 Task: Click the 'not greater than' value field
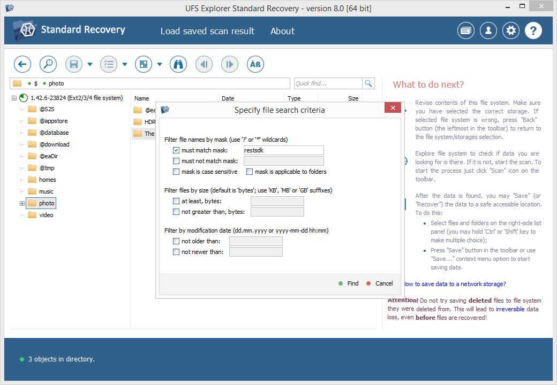tap(277, 212)
